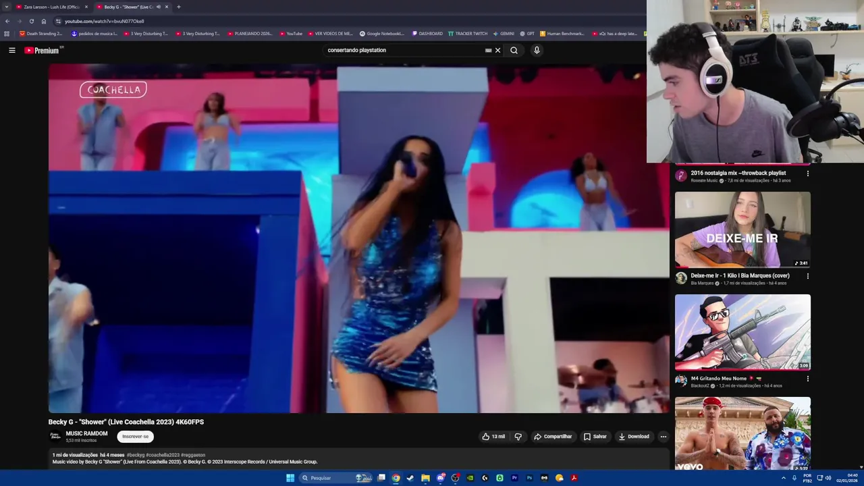This screenshot has width=864, height=486.
Task: Open the 'Deixe-me Ir' video thumbnail
Action: click(742, 230)
